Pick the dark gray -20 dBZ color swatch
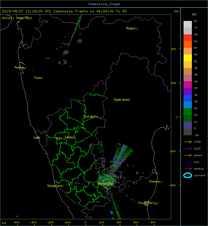The width and height of the screenshot is (208, 226). click(x=188, y=132)
